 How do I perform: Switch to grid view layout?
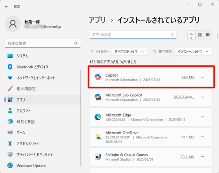click(200, 35)
